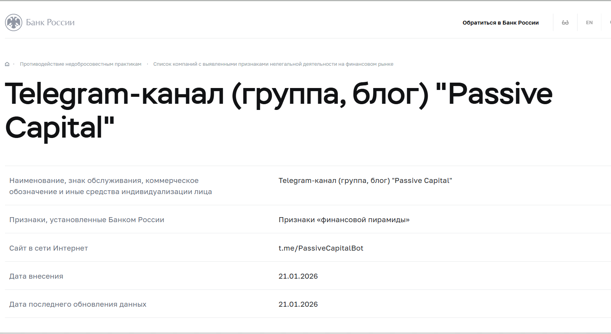Toggle visually impaired version glasses icon
This screenshot has width=611, height=334.
coord(565,23)
